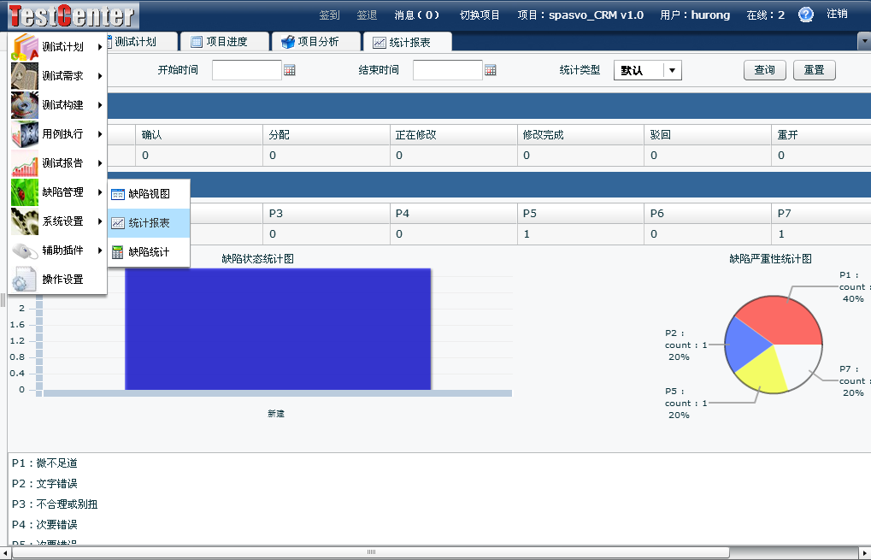Switch to the 项目进度 tab
This screenshot has height=560, width=871.
tap(219, 42)
